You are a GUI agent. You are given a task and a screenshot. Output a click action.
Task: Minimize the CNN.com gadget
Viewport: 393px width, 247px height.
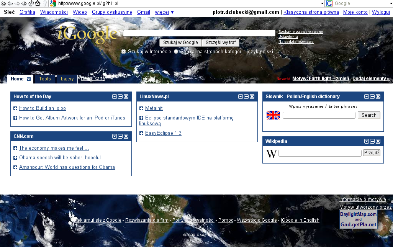pyautogui.click(x=120, y=136)
